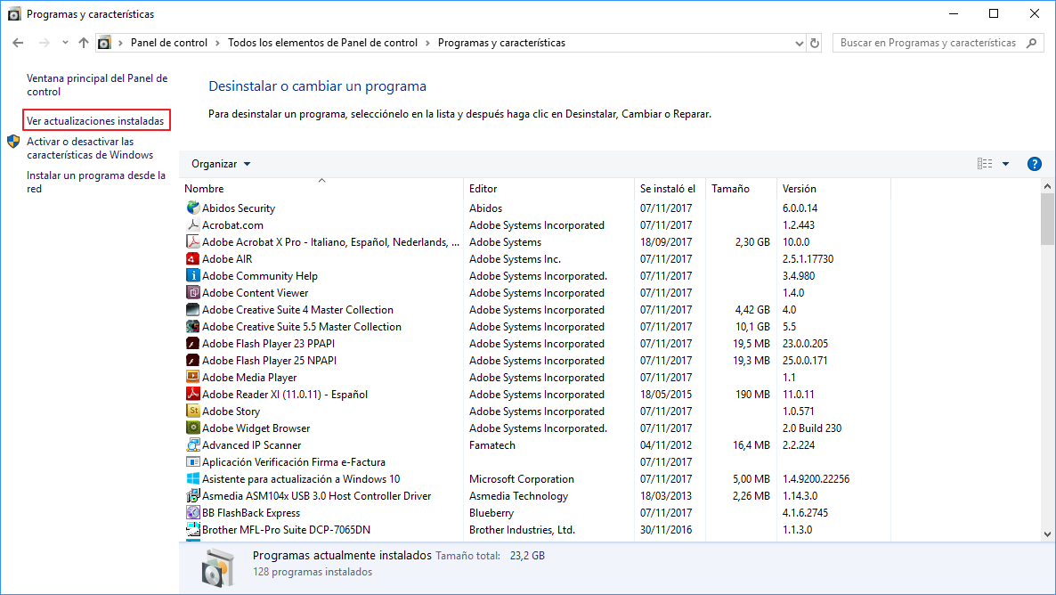Select the Advanced IP Scanner entry name
This screenshot has width=1056, height=595.
(252, 445)
